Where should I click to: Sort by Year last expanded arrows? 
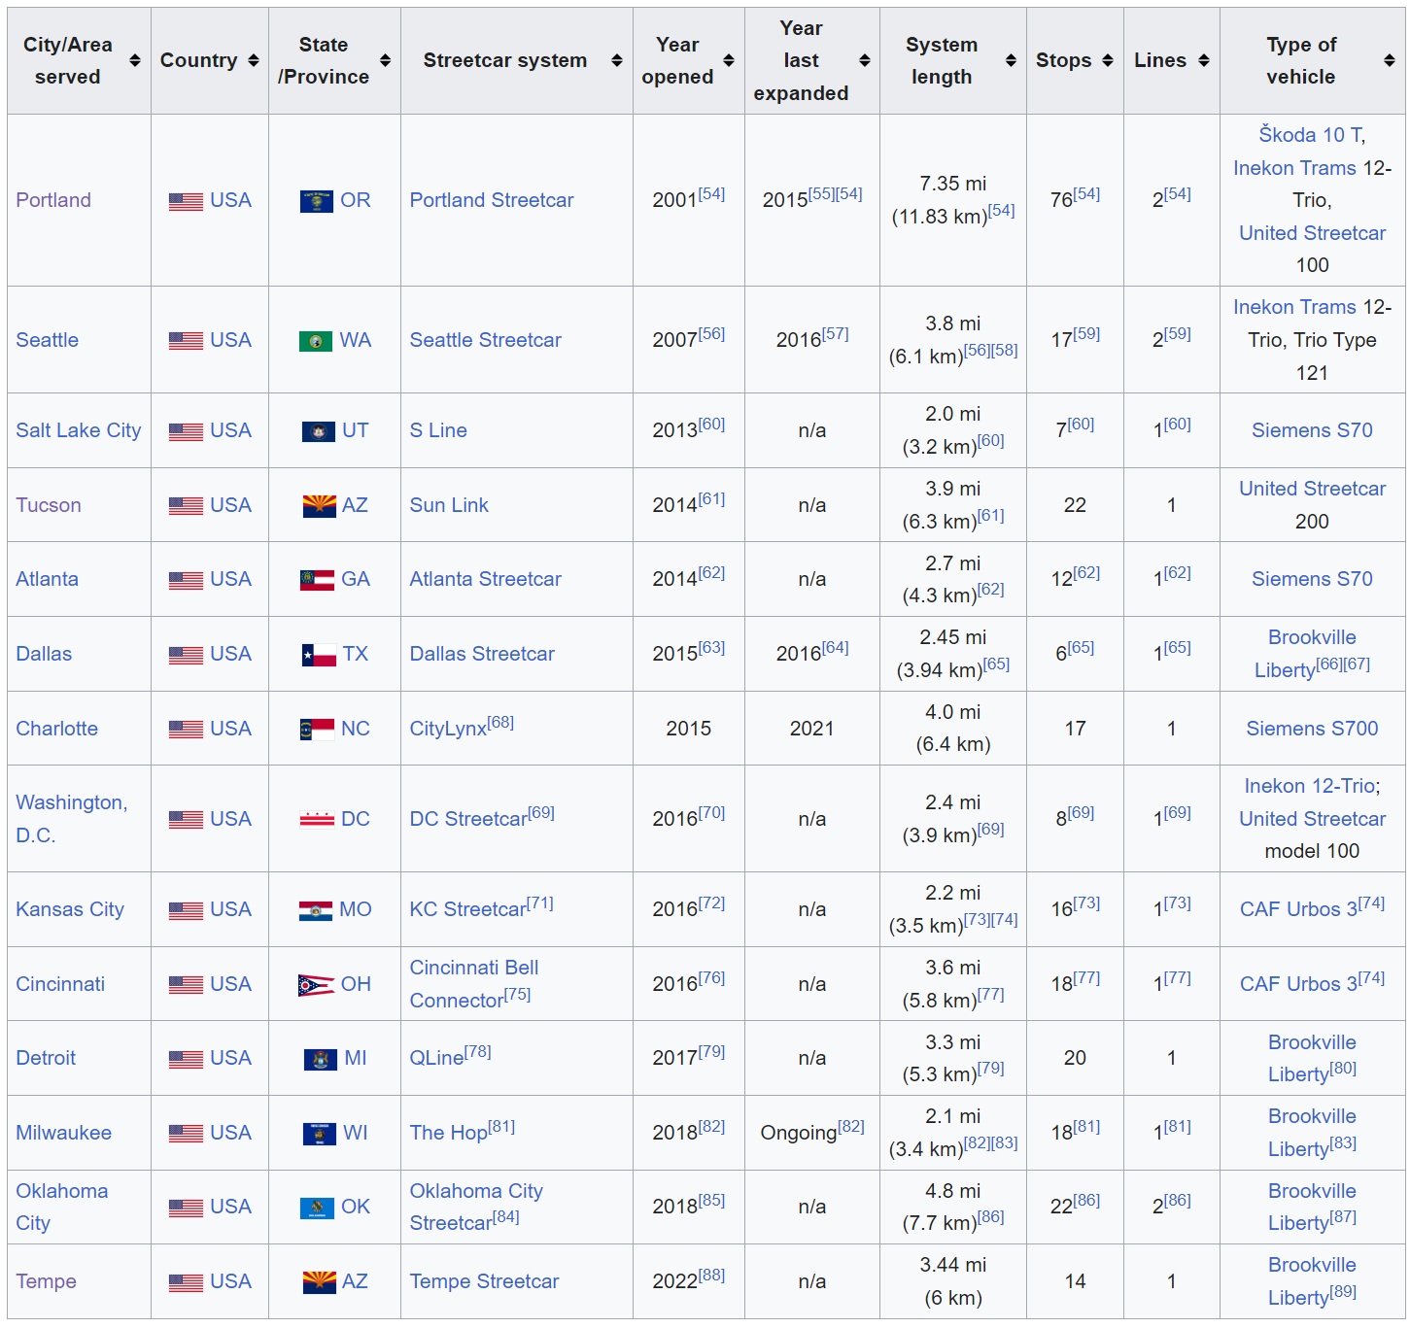(x=864, y=60)
